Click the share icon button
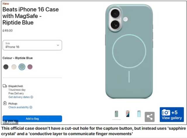 [150, 117]
